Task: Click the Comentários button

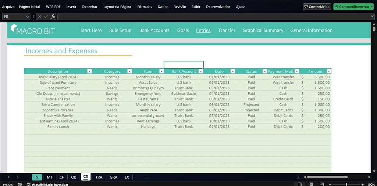Action: tap(317, 7)
